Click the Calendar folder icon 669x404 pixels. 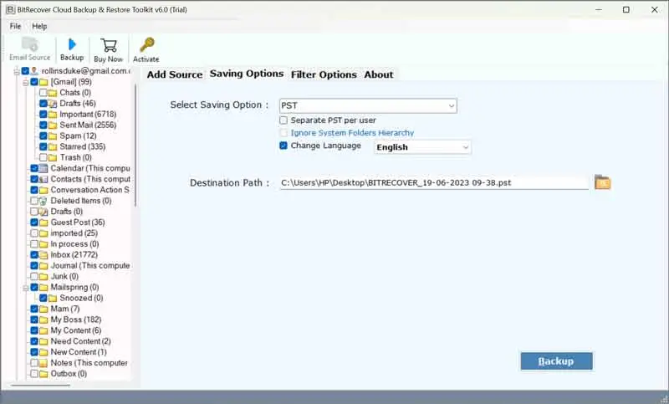[x=43, y=168]
